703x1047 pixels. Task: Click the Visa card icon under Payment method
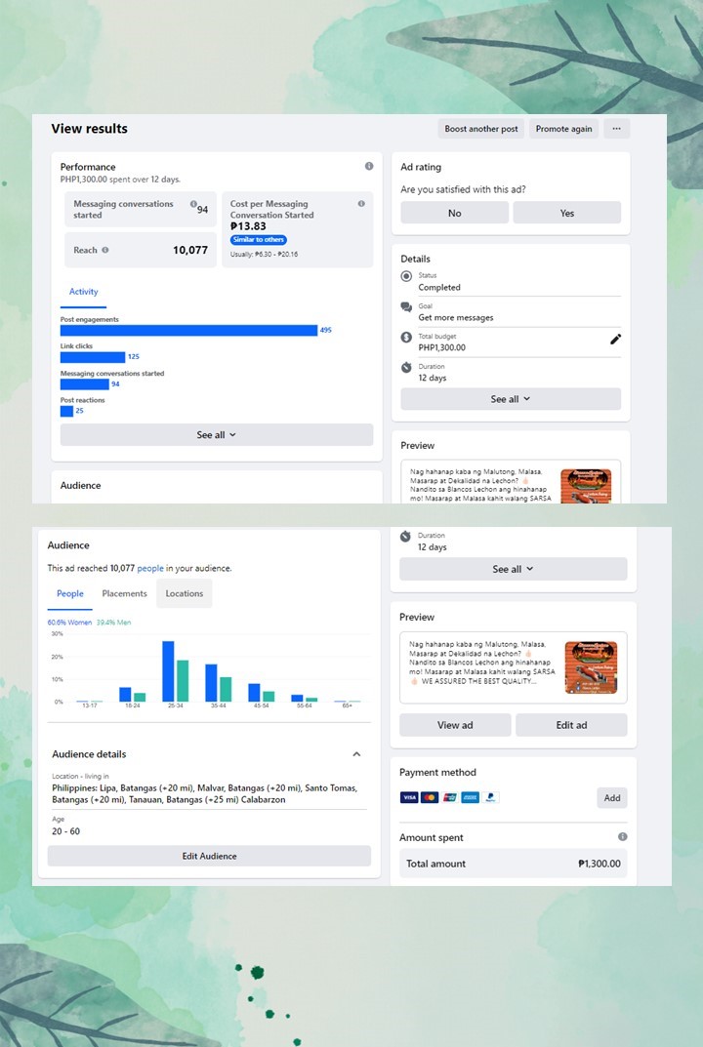click(409, 797)
